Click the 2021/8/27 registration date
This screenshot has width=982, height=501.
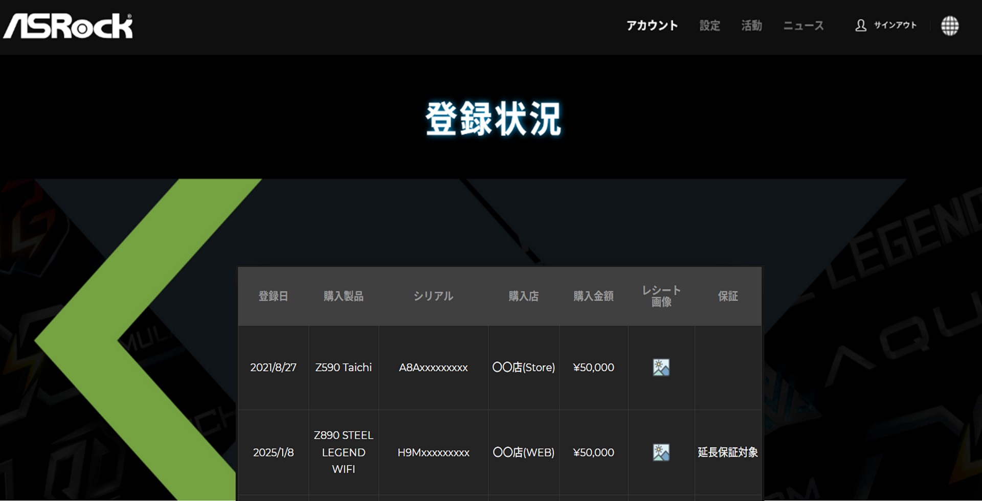(273, 367)
